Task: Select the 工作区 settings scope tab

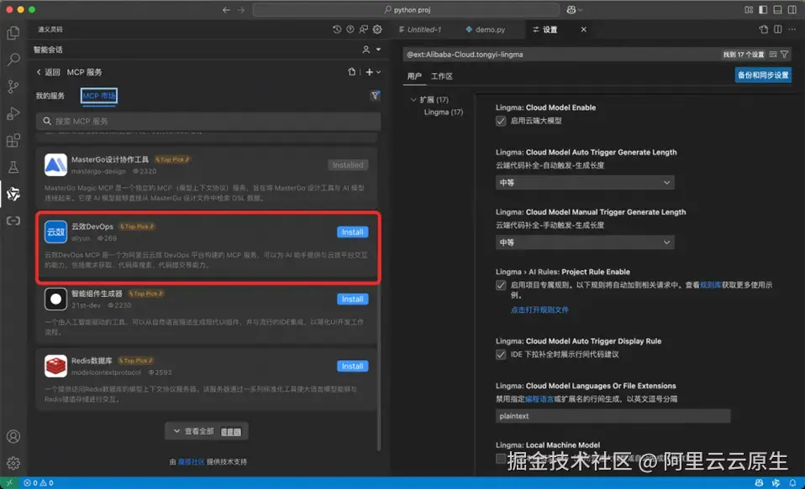Action: tap(441, 76)
